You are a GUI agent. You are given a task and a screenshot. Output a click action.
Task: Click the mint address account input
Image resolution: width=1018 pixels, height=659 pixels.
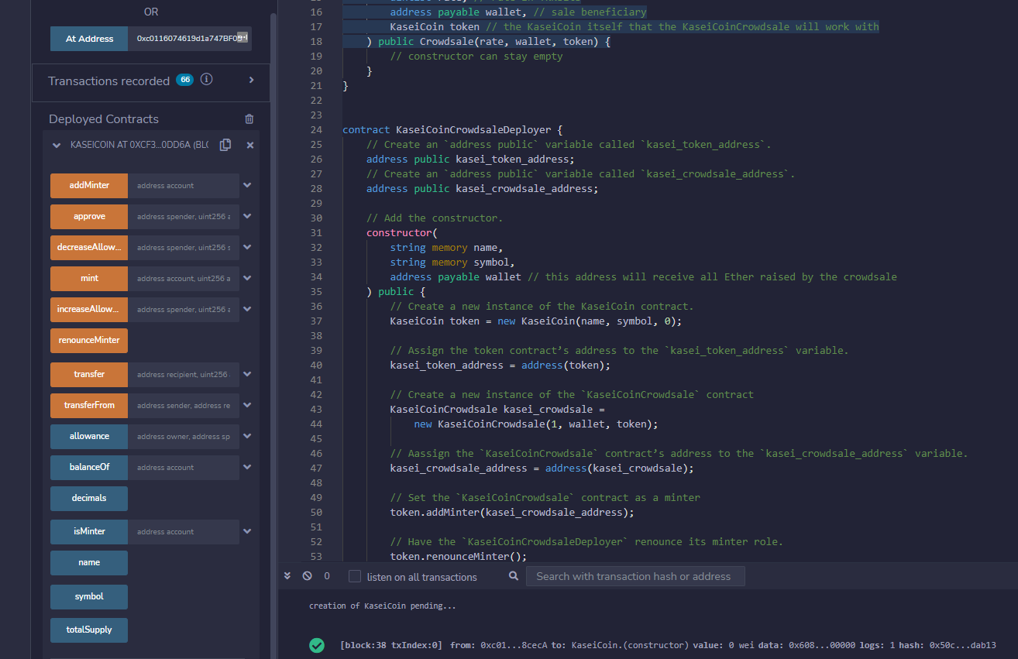pos(184,278)
